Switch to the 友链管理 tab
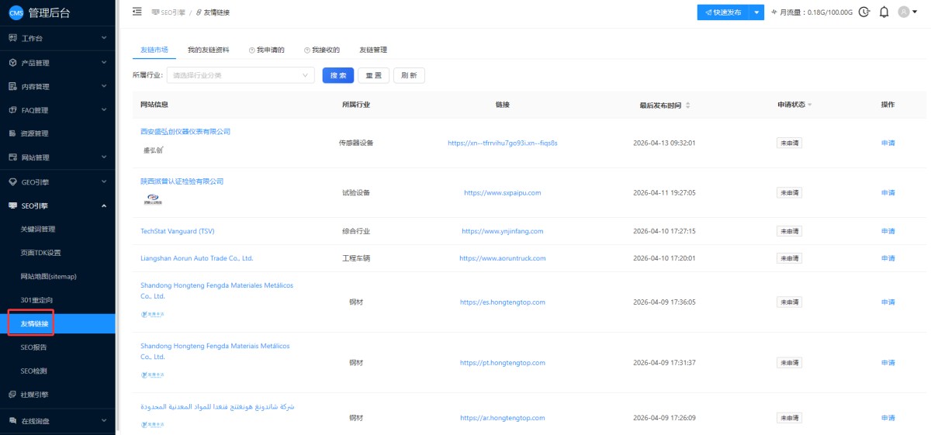The image size is (931, 435). [372, 50]
